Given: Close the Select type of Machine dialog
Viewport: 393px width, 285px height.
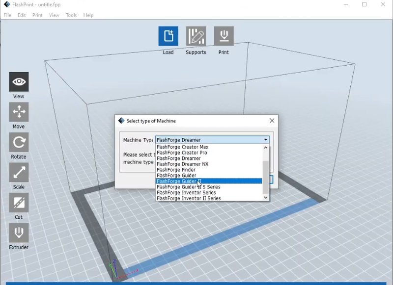Looking at the screenshot, I should click(272, 121).
